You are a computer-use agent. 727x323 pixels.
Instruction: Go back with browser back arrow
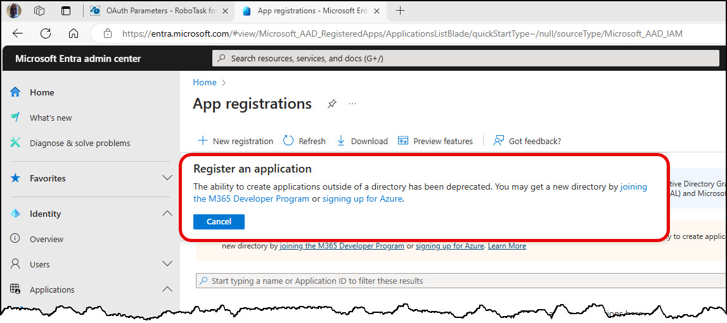[18, 34]
